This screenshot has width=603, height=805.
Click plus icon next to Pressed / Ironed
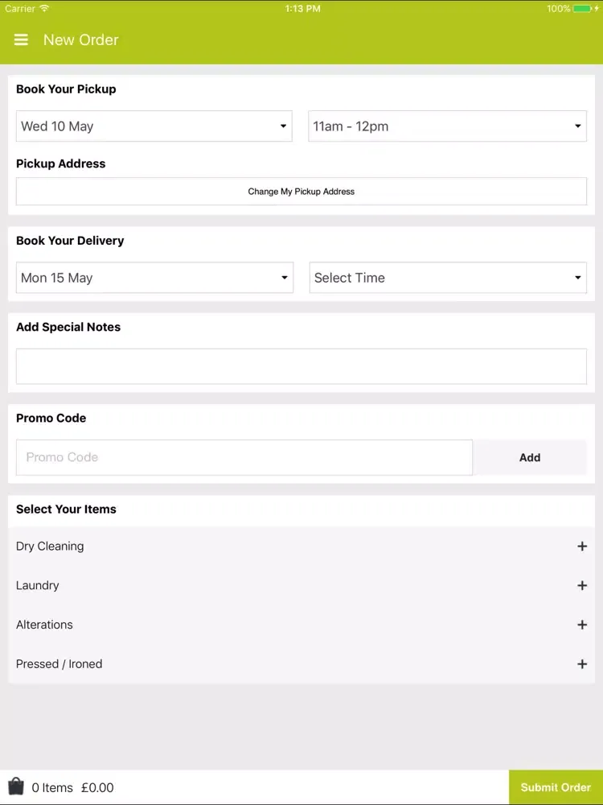tap(582, 664)
